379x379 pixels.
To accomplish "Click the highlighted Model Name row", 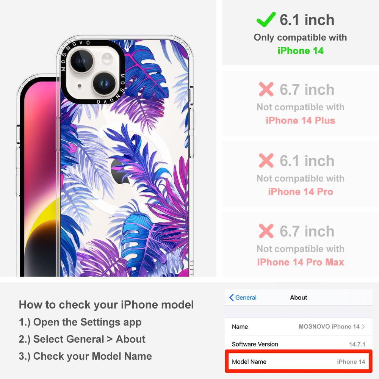I will click(x=299, y=362).
